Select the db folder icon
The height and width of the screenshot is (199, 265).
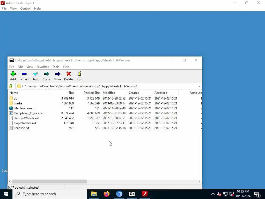pos(11,98)
